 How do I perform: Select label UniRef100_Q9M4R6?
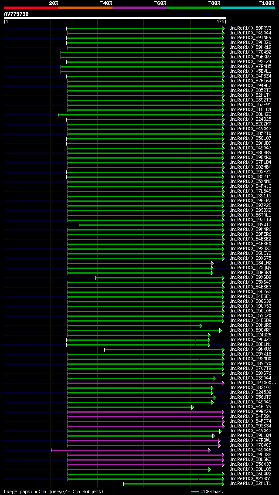[250, 230]
